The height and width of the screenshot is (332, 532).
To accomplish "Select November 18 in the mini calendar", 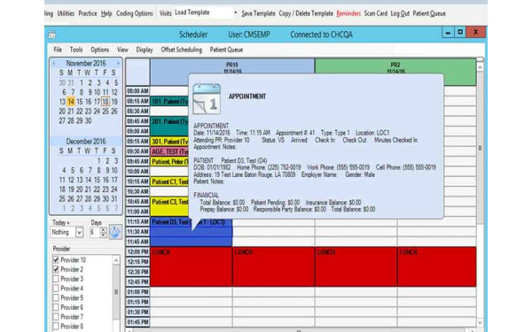I will (x=106, y=102).
